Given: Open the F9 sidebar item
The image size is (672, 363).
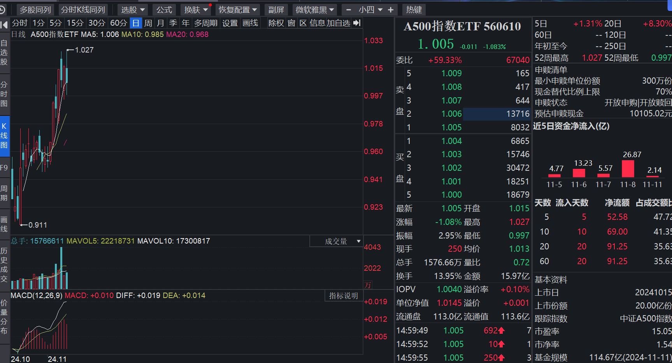Looking at the screenshot, I should pyautogui.click(x=4, y=168).
